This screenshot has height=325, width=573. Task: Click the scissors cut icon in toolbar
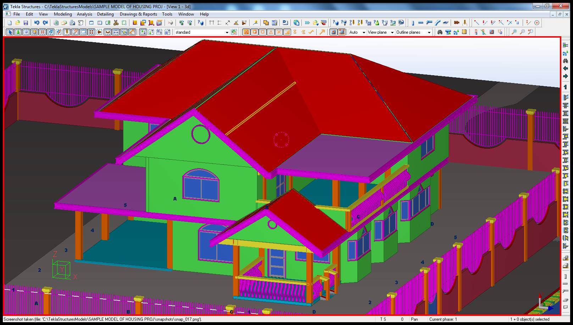click(116, 23)
